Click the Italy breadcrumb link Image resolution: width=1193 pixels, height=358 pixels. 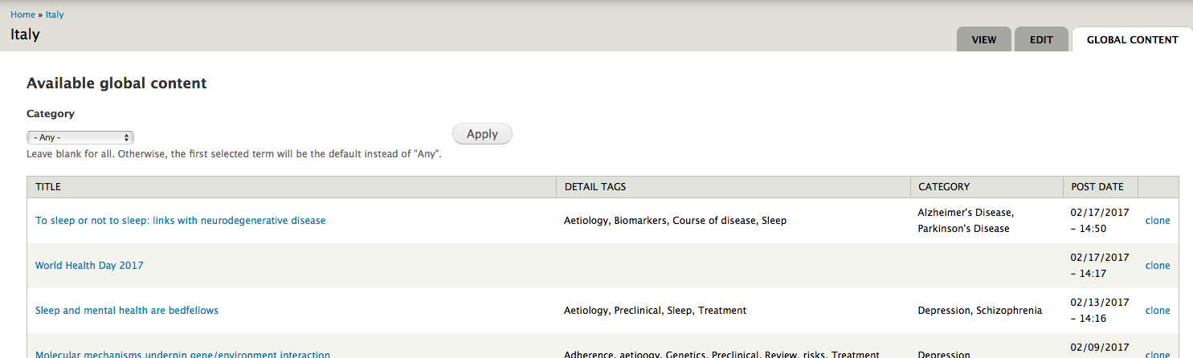click(x=55, y=14)
